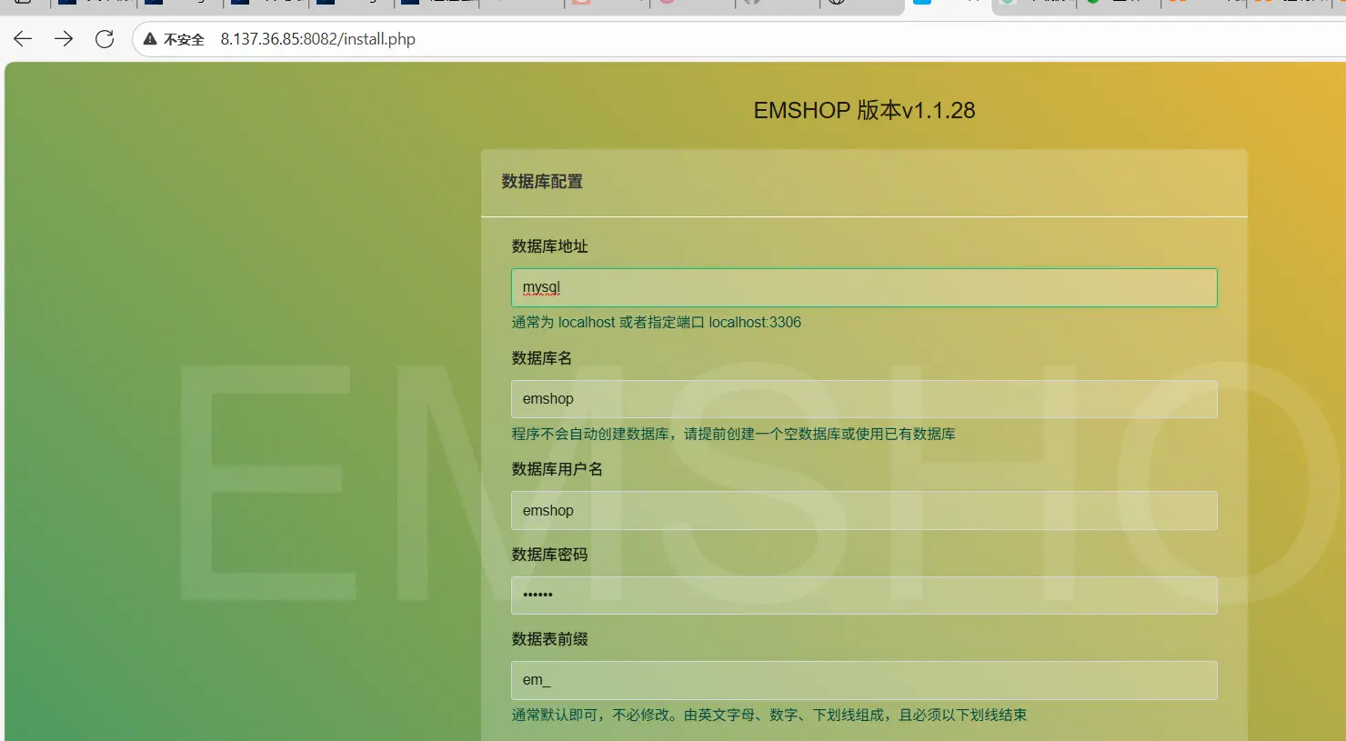The image size is (1346, 741).
Task: Click the 数据库地址 field containing mysql
Action: [x=863, y=287]
